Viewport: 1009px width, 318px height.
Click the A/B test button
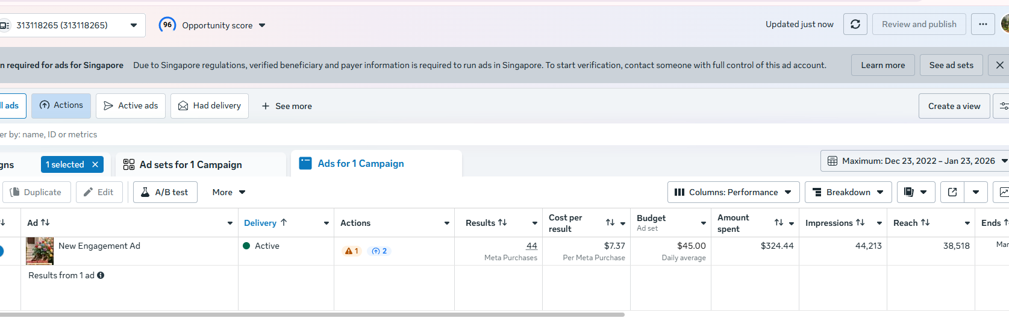(165, 192)
